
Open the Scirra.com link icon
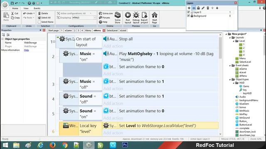[101, 13]
